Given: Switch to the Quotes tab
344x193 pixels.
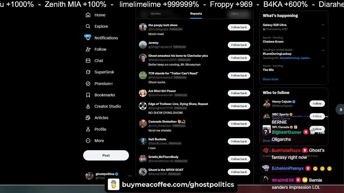Looking at the screenshot, I should 156,13.
